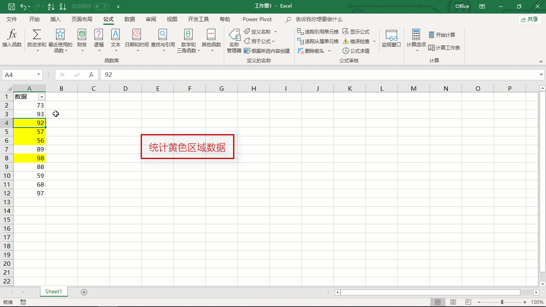Click the Share (共享) button
Image resolution: width=546 pixels, height=307 pixels.
click(x=530, y=19)
